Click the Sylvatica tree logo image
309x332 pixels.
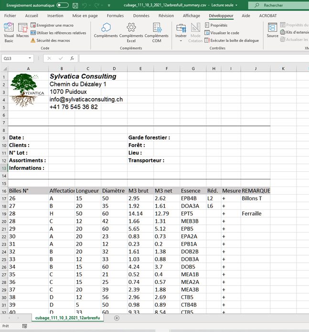pyautogui.click(x=26, y=90)
